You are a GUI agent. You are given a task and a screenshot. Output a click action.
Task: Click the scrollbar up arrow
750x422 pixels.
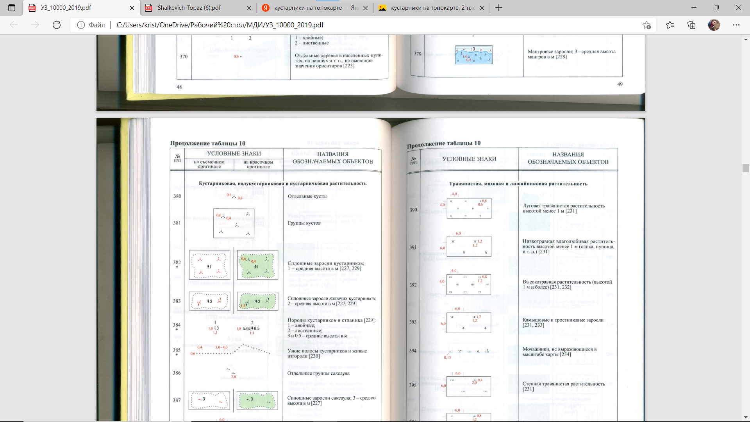point(746,39)
